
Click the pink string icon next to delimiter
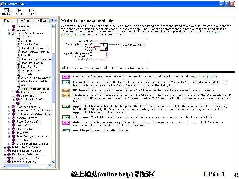pos(66,123)
